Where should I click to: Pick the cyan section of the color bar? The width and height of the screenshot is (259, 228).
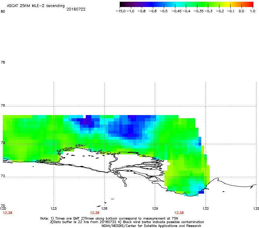[x=177, y=4]
